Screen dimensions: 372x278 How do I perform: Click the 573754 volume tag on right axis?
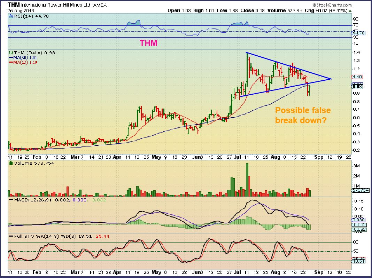pyautogui.click(x=361, y=190)
